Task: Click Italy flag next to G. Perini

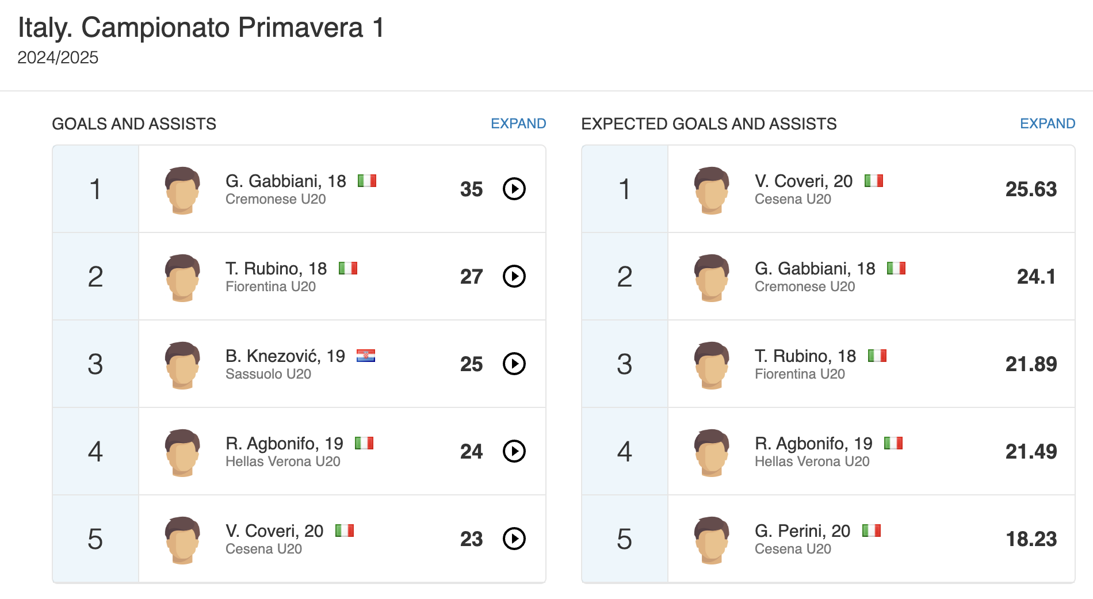Action: coord(872,531)
